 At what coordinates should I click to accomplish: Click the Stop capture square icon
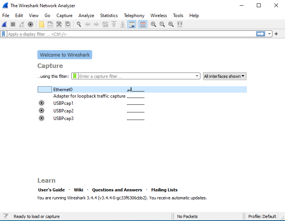(13, 24)
